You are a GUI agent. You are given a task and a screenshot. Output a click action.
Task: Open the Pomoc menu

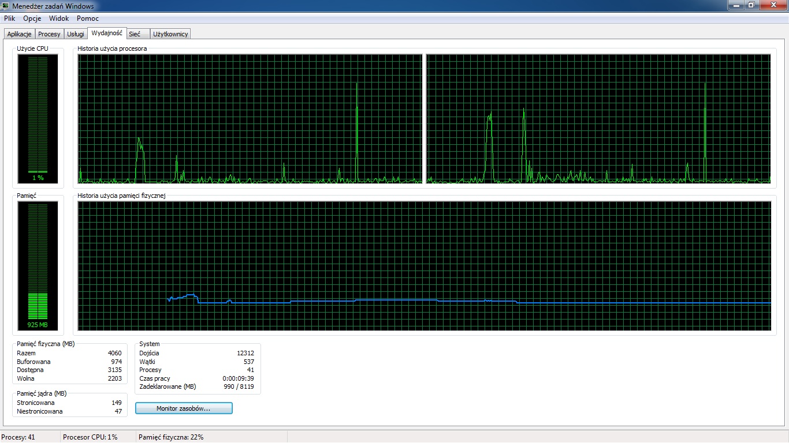pos(88,18)
